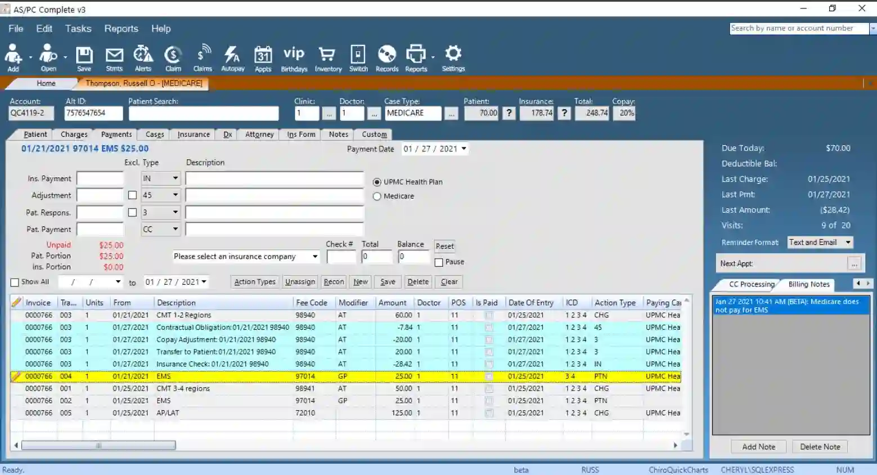Select the Autopay lightning icon
Image resolution: width=877 pixels, height=475 pixels.
232,56
